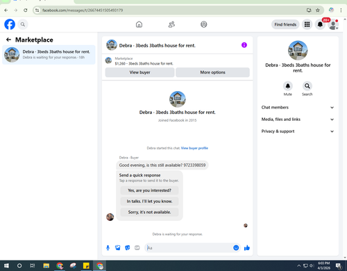This screenshot has width=347, height=271.
Task: Open the Chrome profile avatar
Action: tap(331, 10)
